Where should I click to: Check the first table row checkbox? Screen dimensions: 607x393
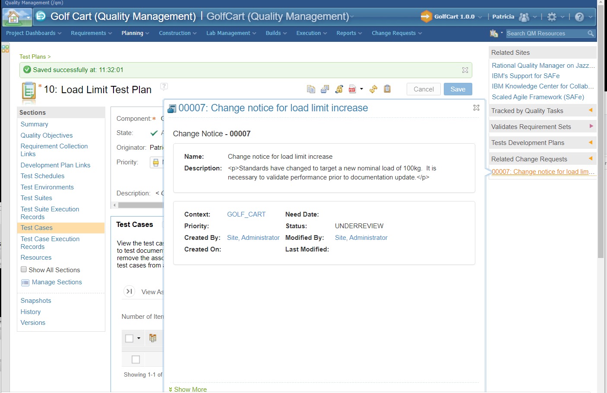coord(136,359)
